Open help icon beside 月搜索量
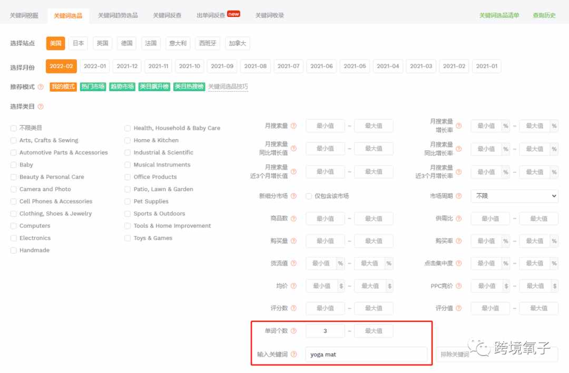This screenshot has height=373, width=569. [x=293, y=125]
